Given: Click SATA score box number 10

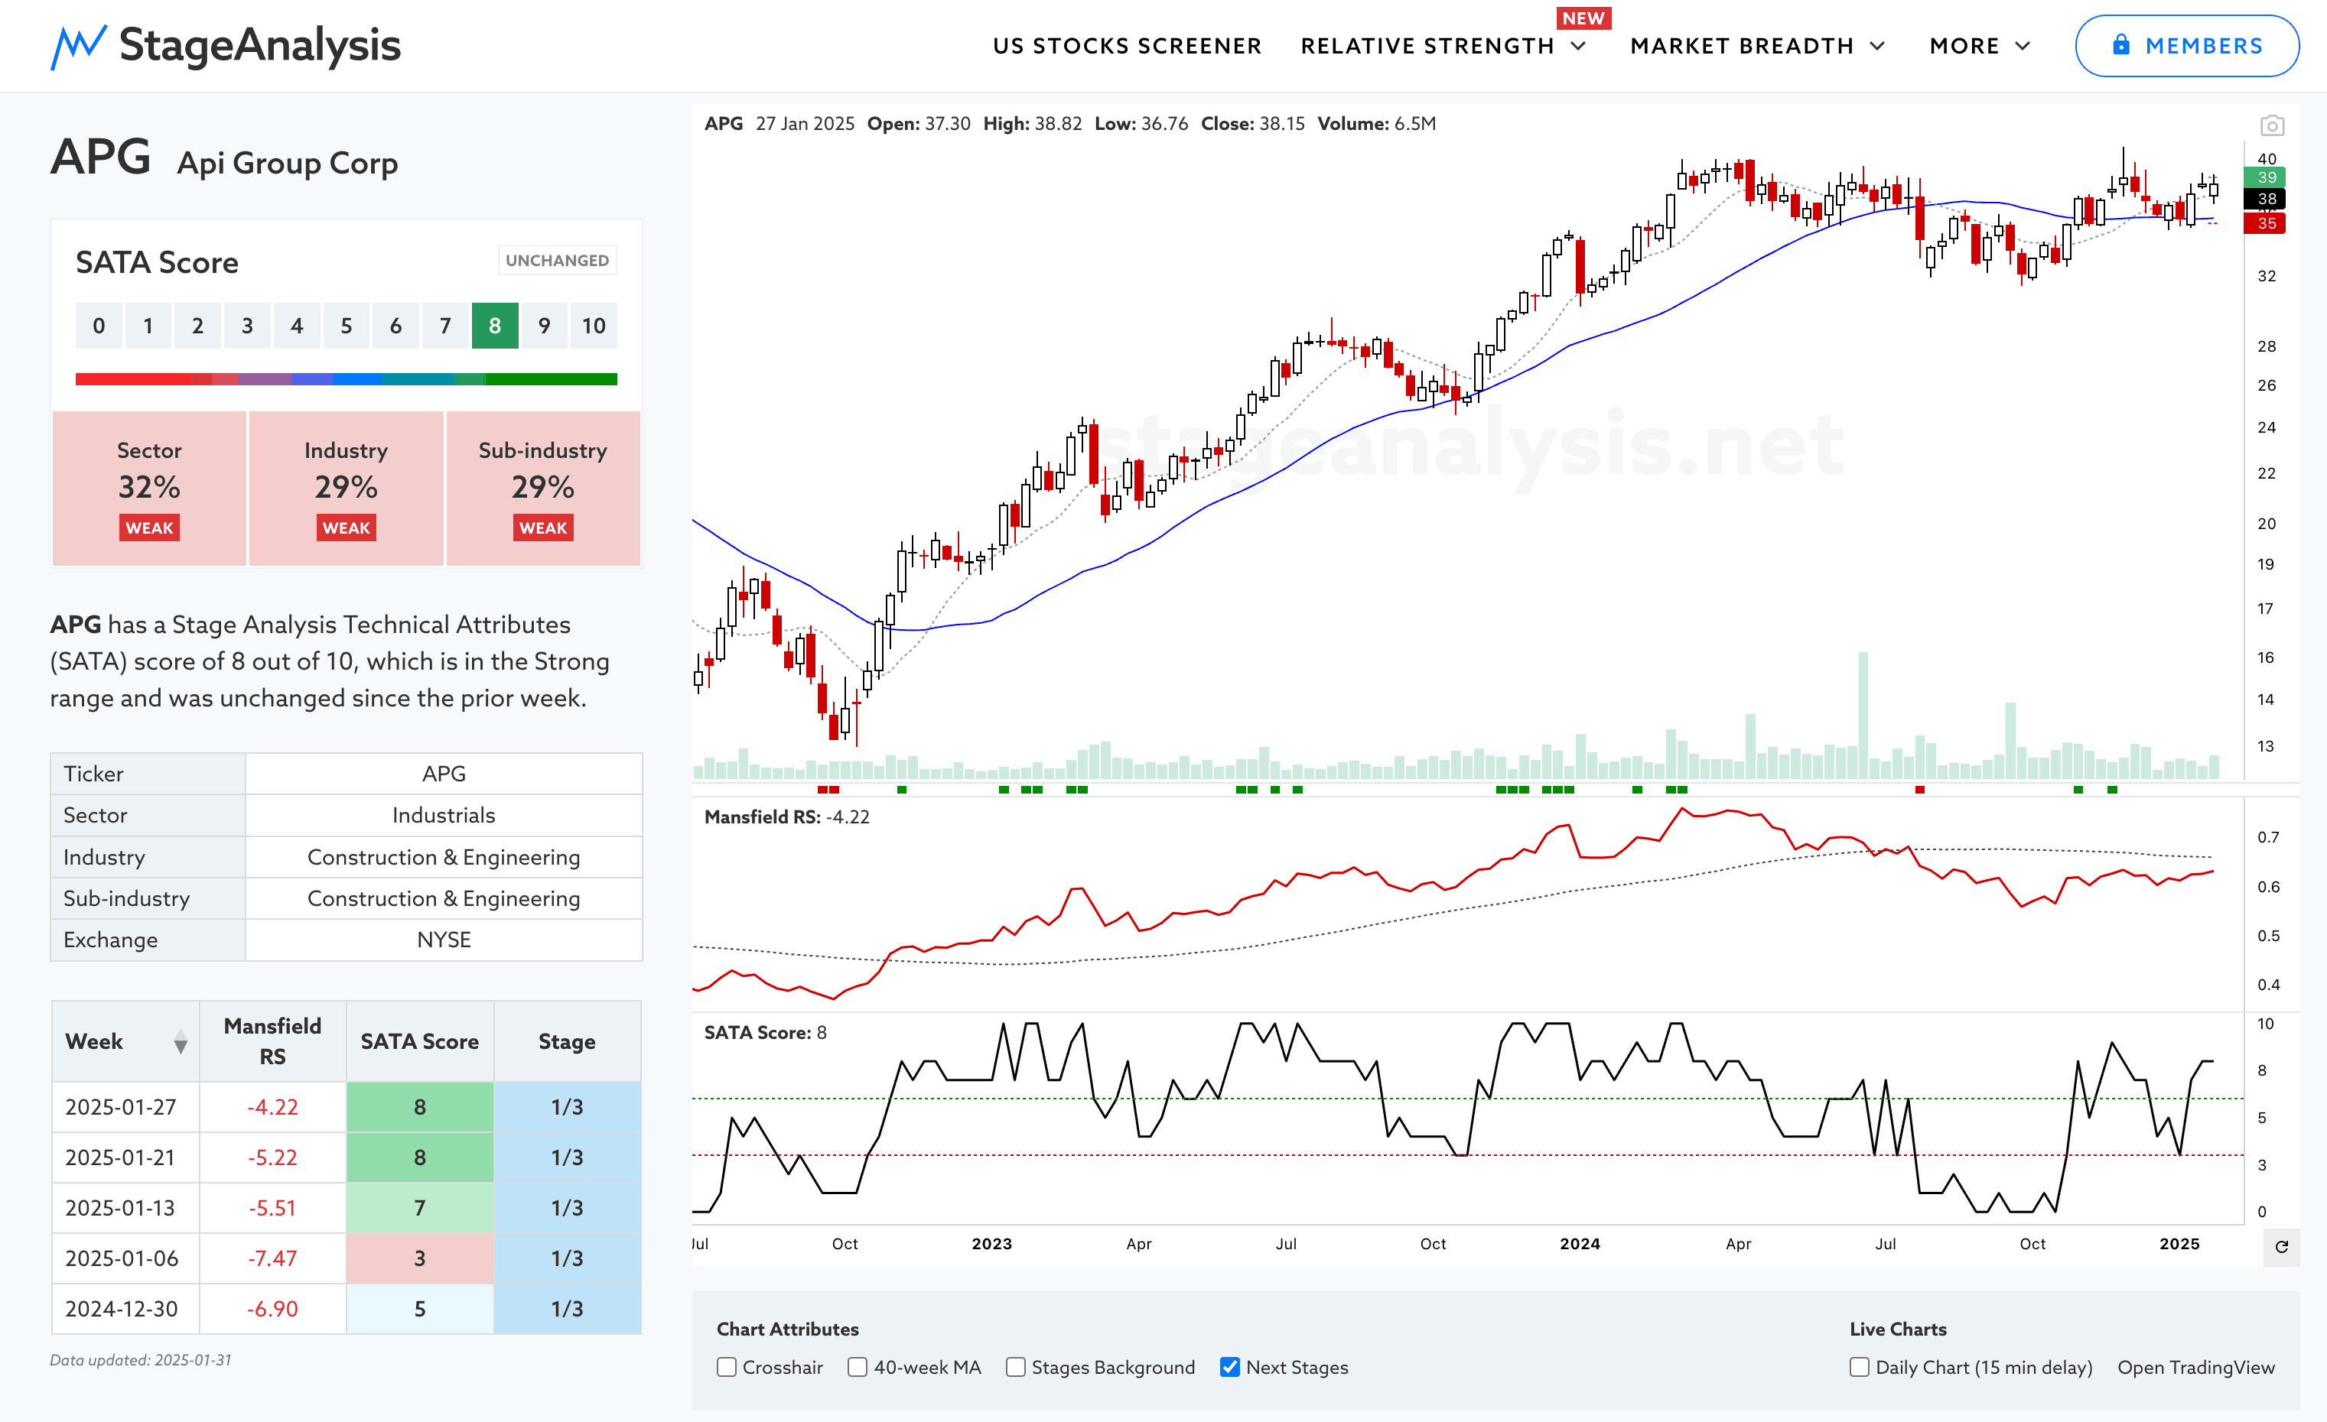Looking at the screenshot, I should [x=593, y=326].
